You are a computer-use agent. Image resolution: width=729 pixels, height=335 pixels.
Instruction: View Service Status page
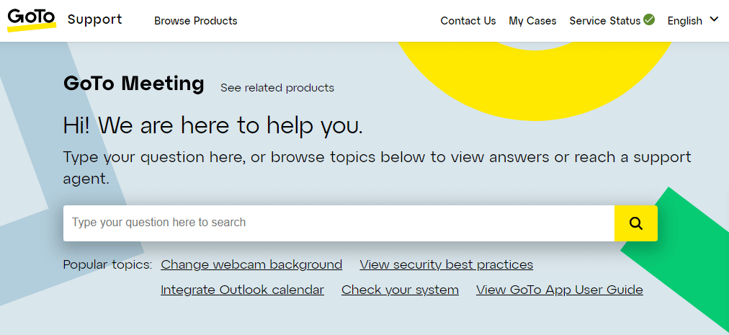pyautogui.click(x=605, y=21)
